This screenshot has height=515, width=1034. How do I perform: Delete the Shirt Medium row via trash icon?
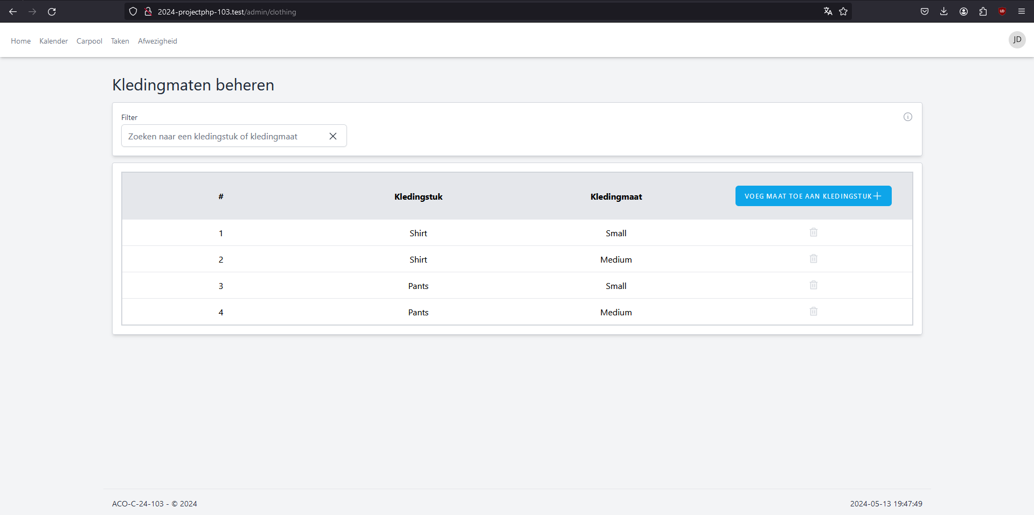(813, 259)
